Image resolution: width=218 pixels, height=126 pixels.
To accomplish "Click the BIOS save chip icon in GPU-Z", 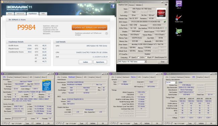I will [165, 22].
